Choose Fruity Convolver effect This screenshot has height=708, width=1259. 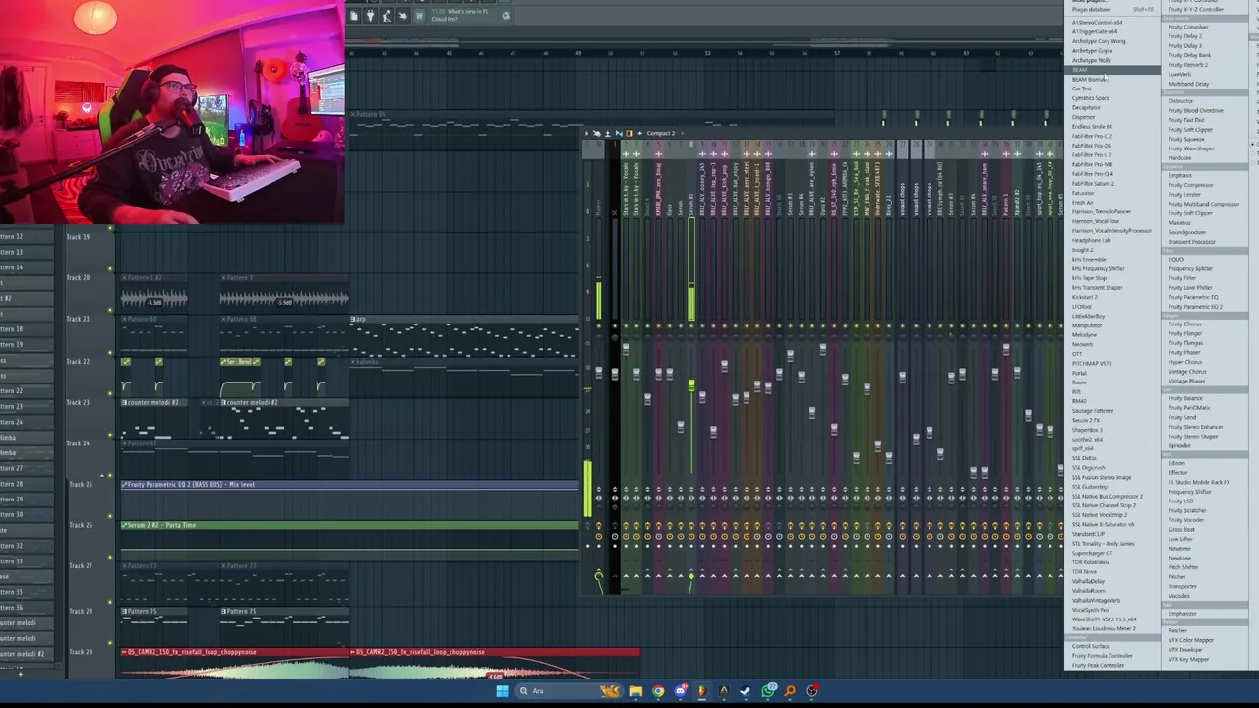pyautogui.click(x=1188, y=27)
